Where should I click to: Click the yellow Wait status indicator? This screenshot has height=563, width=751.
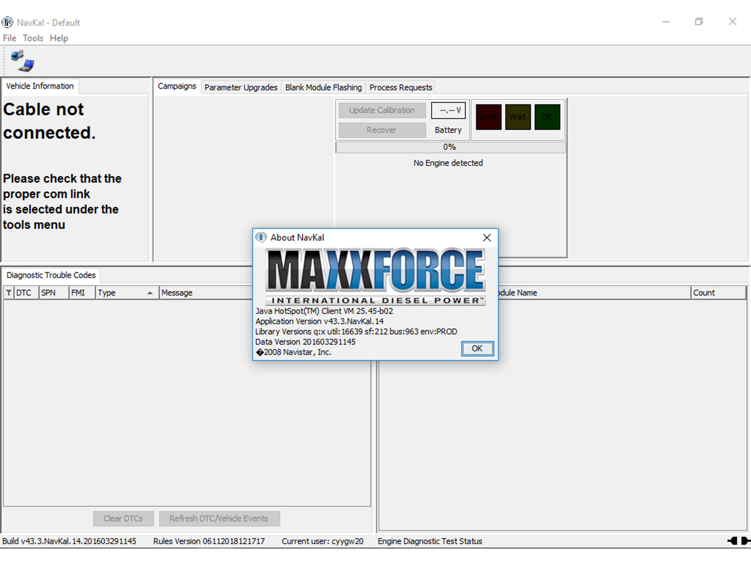pos(517,117)
